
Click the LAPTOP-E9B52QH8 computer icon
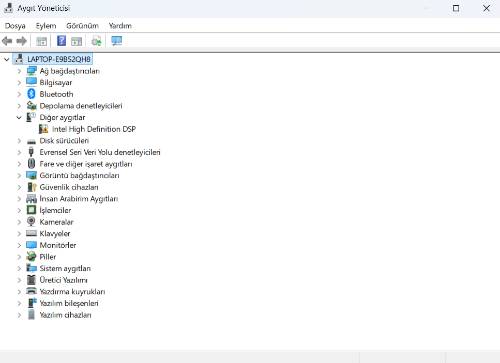point(19,59)
